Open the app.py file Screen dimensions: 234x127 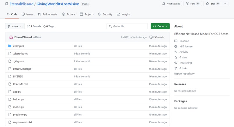(17, 92)
